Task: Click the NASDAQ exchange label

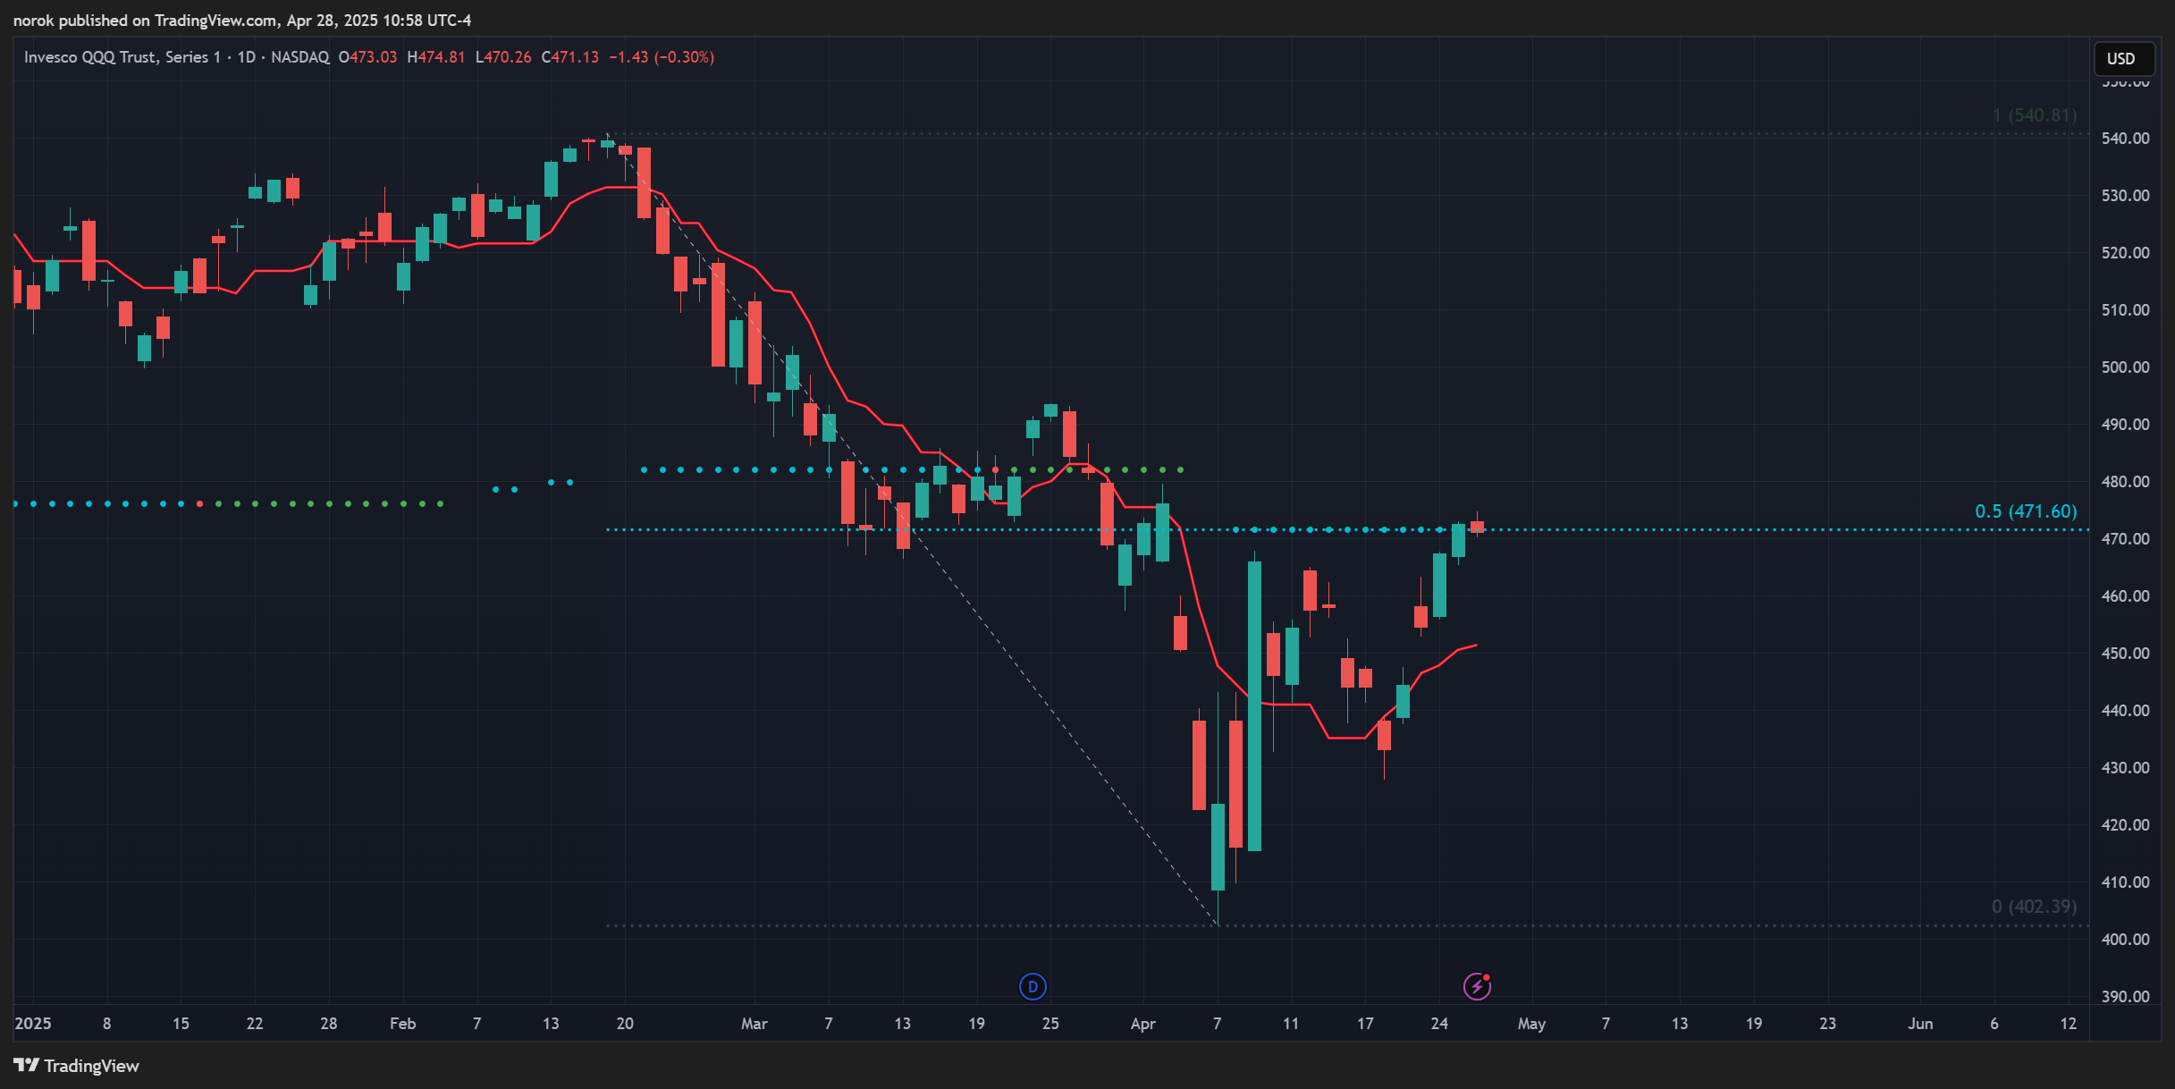Action: (x=300, y=57)
